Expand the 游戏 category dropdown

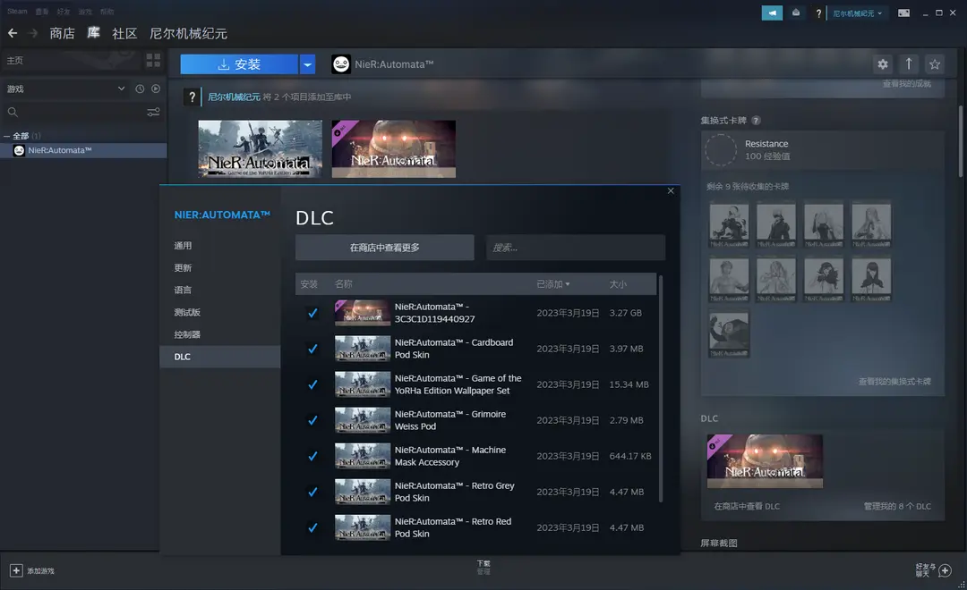(122, 88)
